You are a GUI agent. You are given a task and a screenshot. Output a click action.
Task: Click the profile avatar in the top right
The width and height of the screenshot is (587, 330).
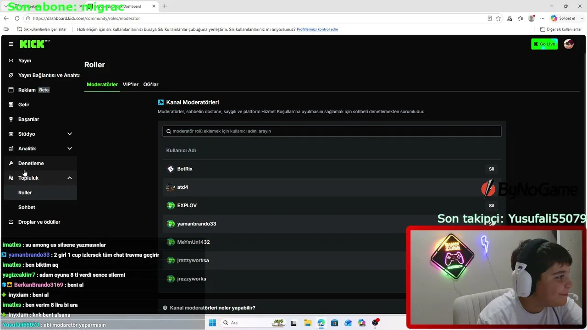pos(569,44)
